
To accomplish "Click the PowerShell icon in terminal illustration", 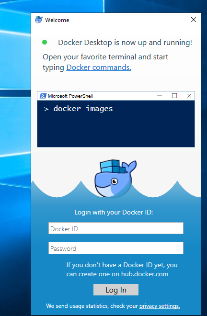I will [x=43, y=96].
